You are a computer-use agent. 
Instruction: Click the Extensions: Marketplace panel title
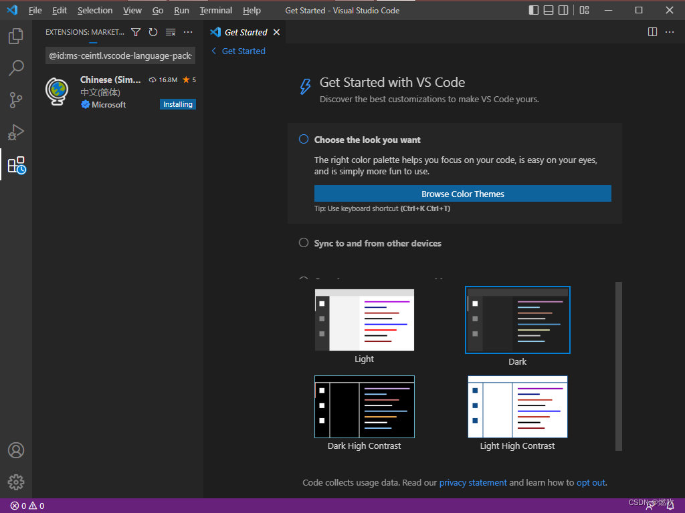(x=85, y=32)
